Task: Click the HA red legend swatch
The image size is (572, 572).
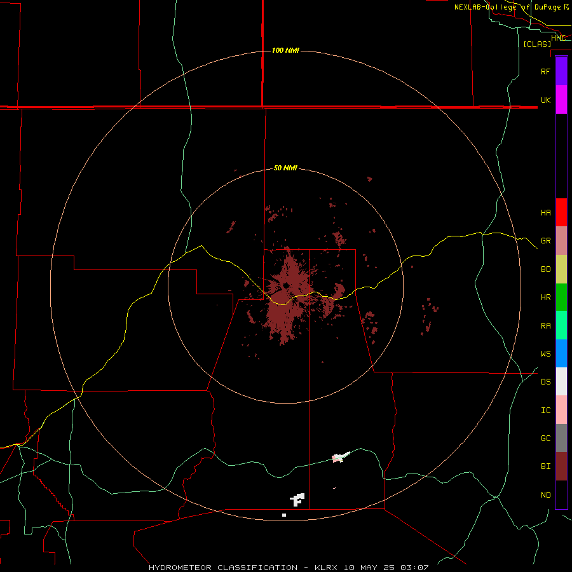Action: click(x=561, y=212)
